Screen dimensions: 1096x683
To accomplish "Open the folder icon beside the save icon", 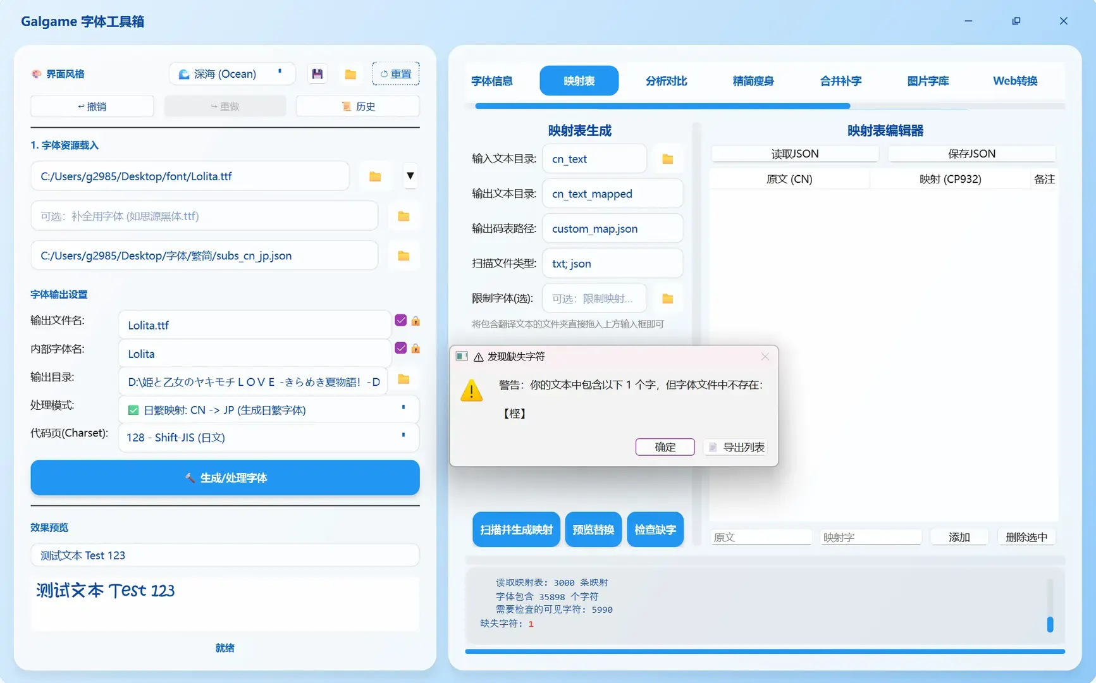I will pyautogui.click(x=350, y=74).
